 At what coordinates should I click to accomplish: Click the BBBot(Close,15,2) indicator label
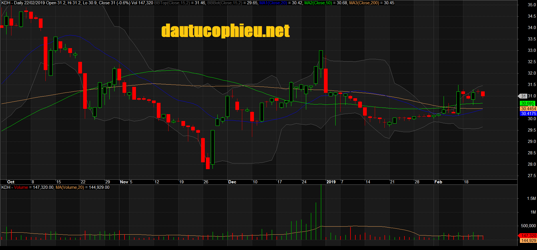tap(225, 3)
